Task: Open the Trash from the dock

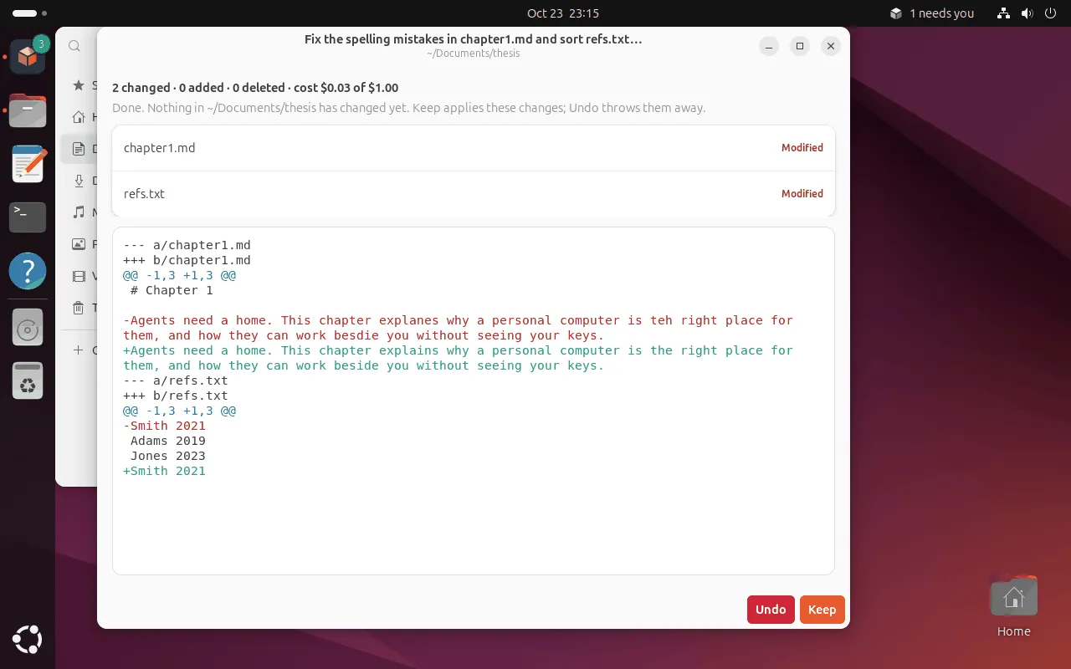Action: [x=28, y=382]
